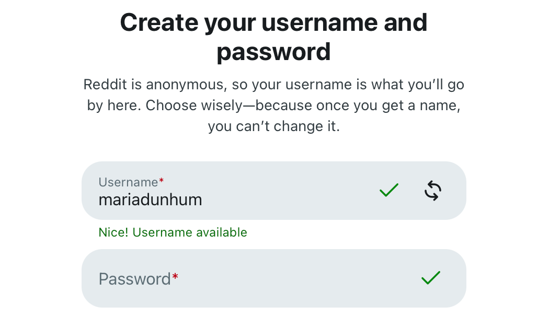Click the page heading 'Create your username and password'
549x329 pixels.
click(273, 37)
